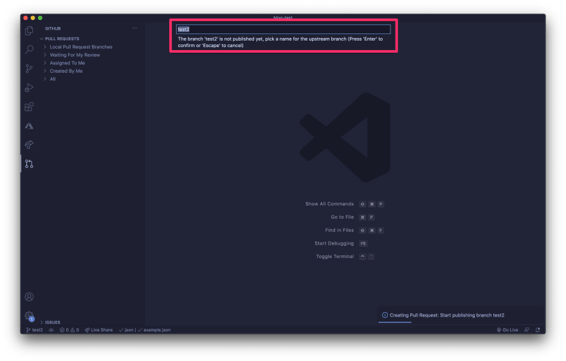Image resolution: width=566 pixels, height=361 pixels.
Task: Open the notifications bell in status bar
Action: pos(538,330)
